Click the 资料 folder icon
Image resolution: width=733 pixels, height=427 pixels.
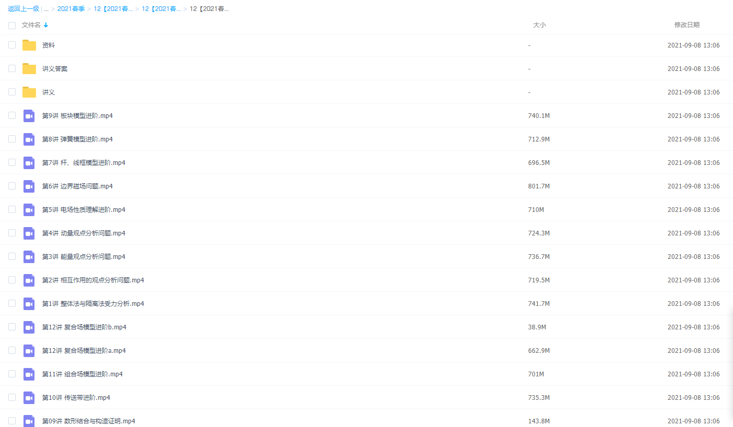click(x=29, y=45)
